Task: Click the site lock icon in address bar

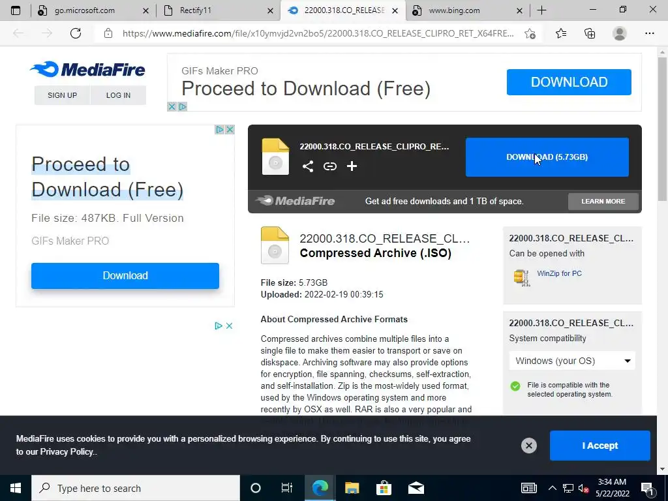Action: tap(108, 33)
